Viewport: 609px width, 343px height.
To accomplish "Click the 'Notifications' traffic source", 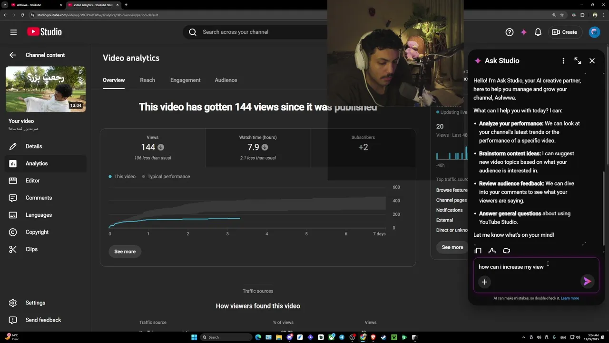I will coord(449,210).
